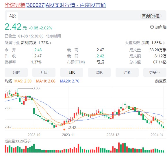This screenshot has height=156, width=167.
Task: Click the 市盈(TTM) value 亏损
Action: tap(100, 62)
